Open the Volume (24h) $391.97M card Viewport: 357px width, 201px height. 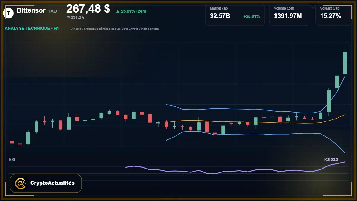(290, 14)
